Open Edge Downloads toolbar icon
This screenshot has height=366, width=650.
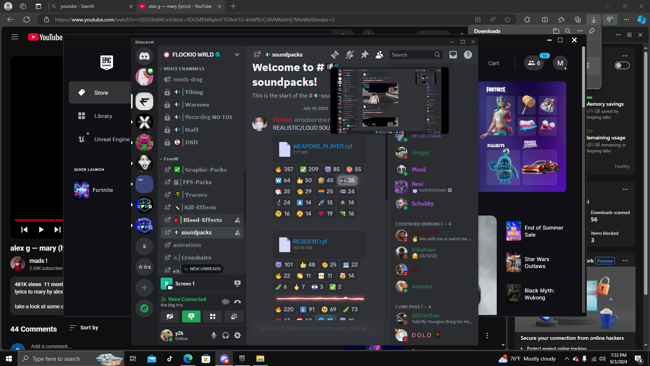pos(593,20)
